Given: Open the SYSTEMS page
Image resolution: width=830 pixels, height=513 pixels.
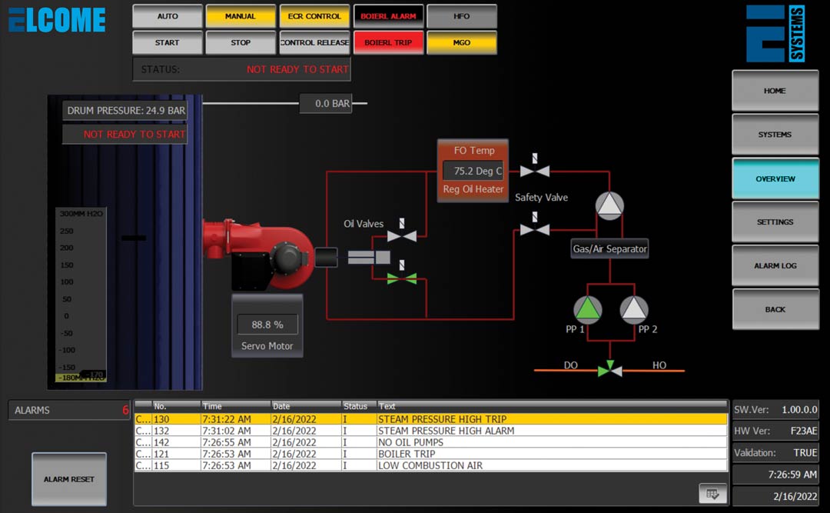Looking at the screenshot, I should (x=775, y=135).
